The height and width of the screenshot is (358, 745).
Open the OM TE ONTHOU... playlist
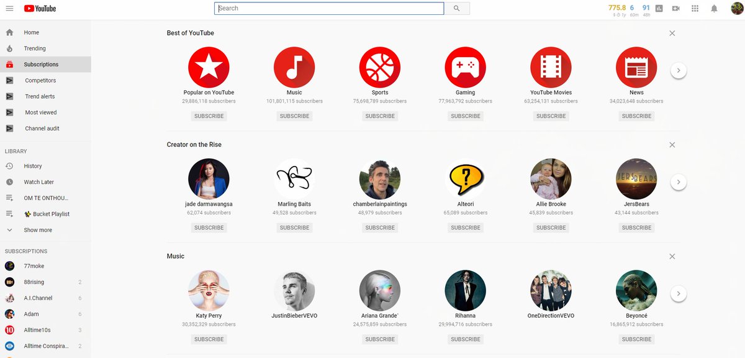click(x=45, y=198)
